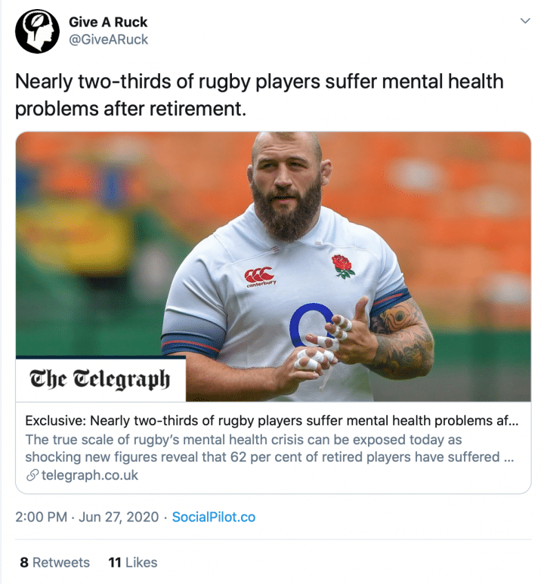This screenshot has width=544, height=584.
Task: View the 11 Likes list
Action: [x=133, y=562]
